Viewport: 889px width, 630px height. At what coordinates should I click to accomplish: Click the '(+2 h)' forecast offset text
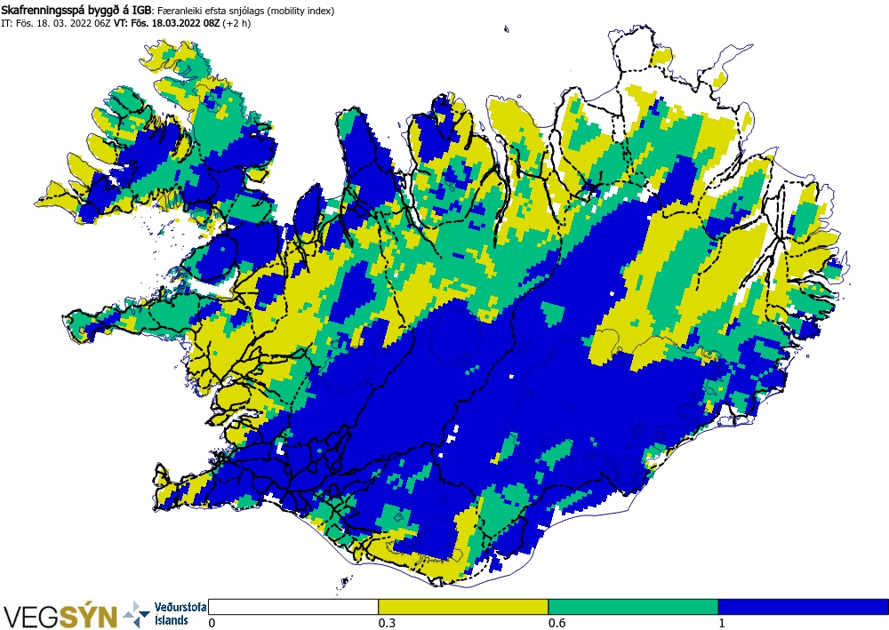[x=236, y=23]
